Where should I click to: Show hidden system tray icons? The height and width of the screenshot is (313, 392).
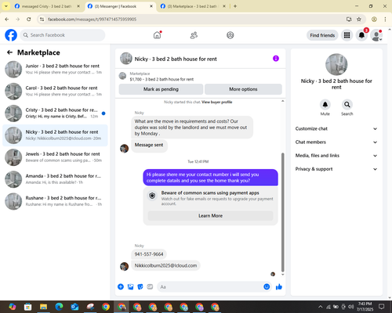[x=321, y=307]
